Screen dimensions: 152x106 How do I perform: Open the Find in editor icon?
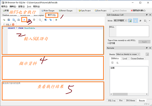(46, 20)
